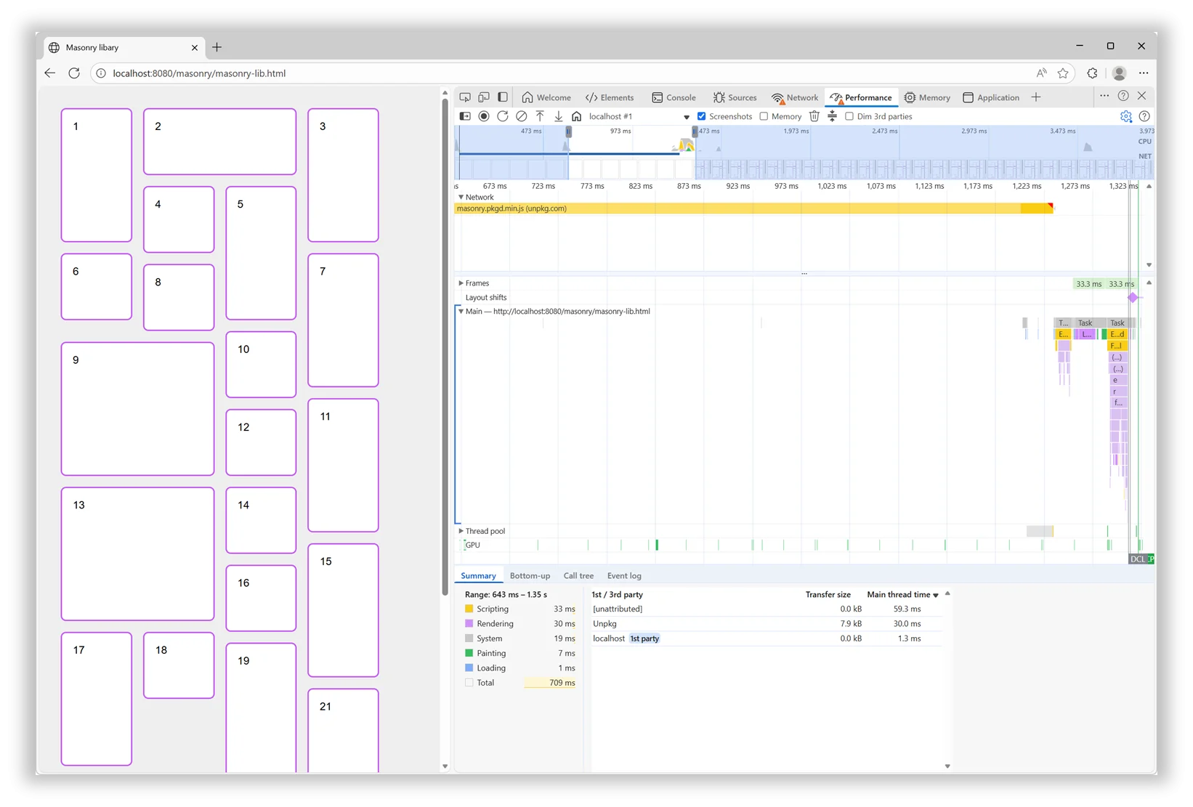Expand the Frames track
Screen dimensions: 1193x807
tap(461, 283)
